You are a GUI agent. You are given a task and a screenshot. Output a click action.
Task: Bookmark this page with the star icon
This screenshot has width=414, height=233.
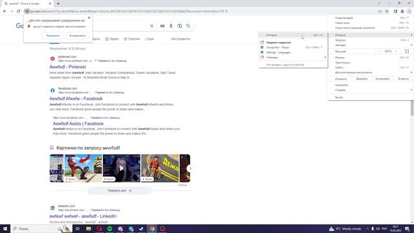pos(387,12)
